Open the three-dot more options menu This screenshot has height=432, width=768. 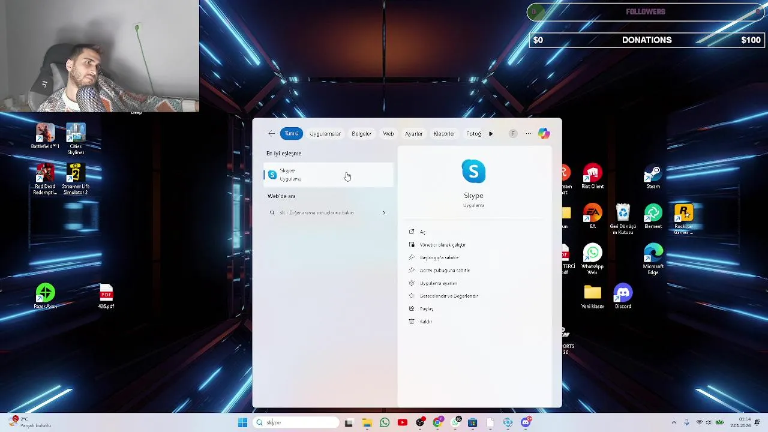(528, 134)
